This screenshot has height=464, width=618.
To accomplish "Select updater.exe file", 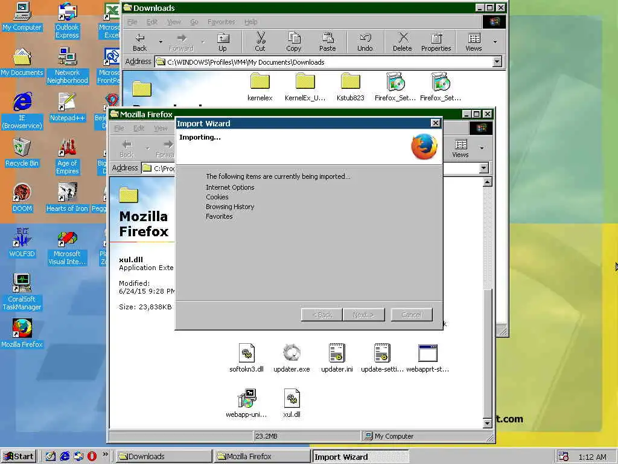I will pyautogui.click(x=291, y=358).
